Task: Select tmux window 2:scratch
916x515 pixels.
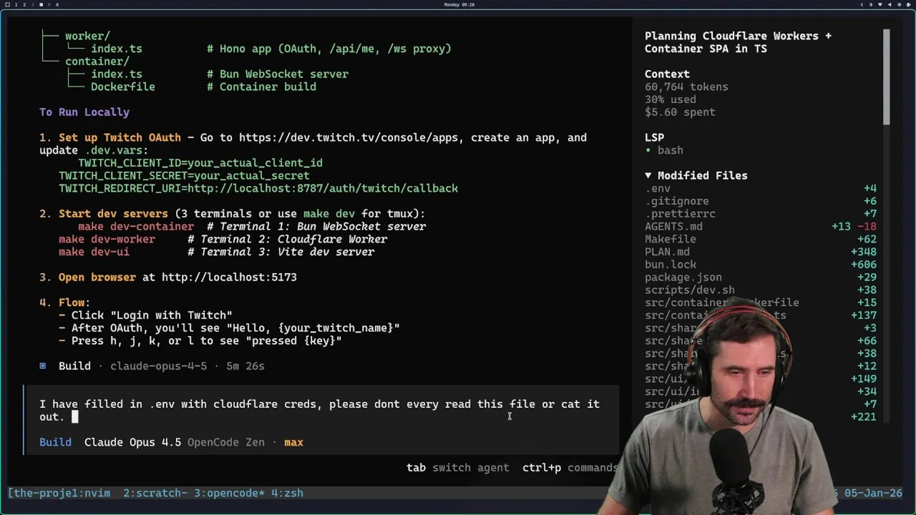Action: pyautogui.click(x=155, y=493)
